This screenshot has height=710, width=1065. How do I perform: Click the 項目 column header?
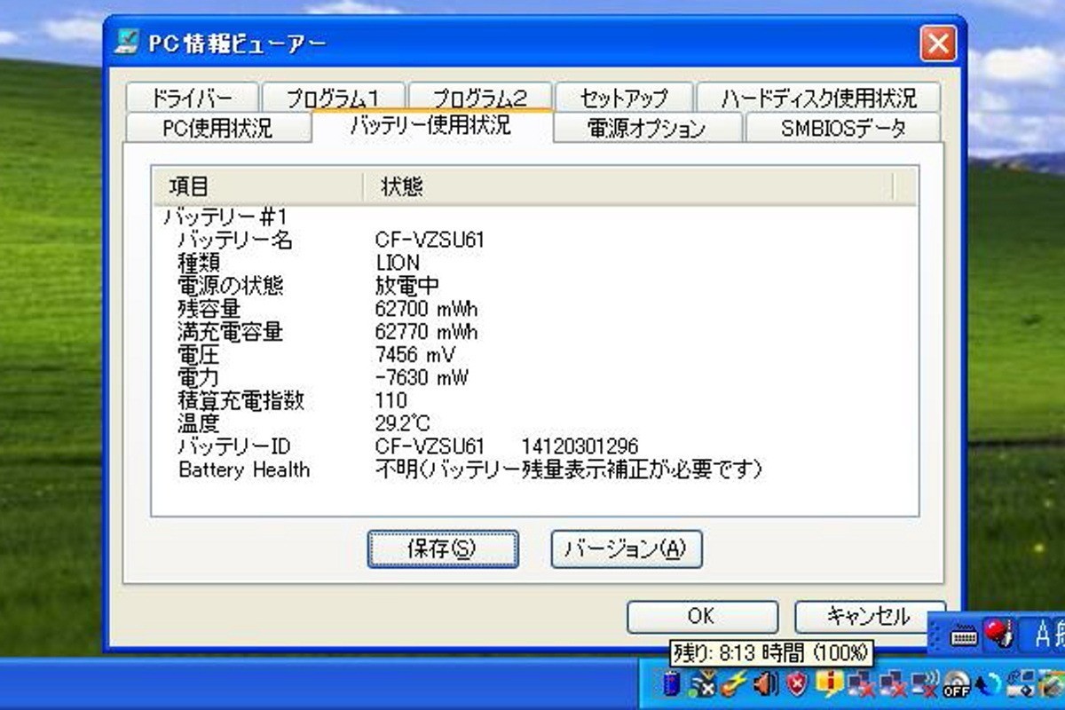click(x=257, y=186)
